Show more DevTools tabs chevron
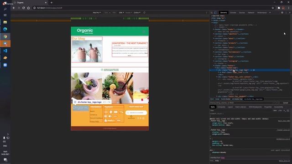292x164 pixels. coord(270,13)
